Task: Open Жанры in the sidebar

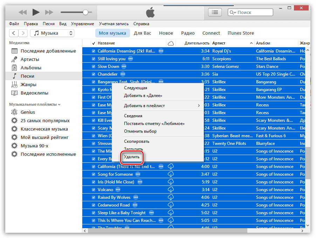Action: 43,85
